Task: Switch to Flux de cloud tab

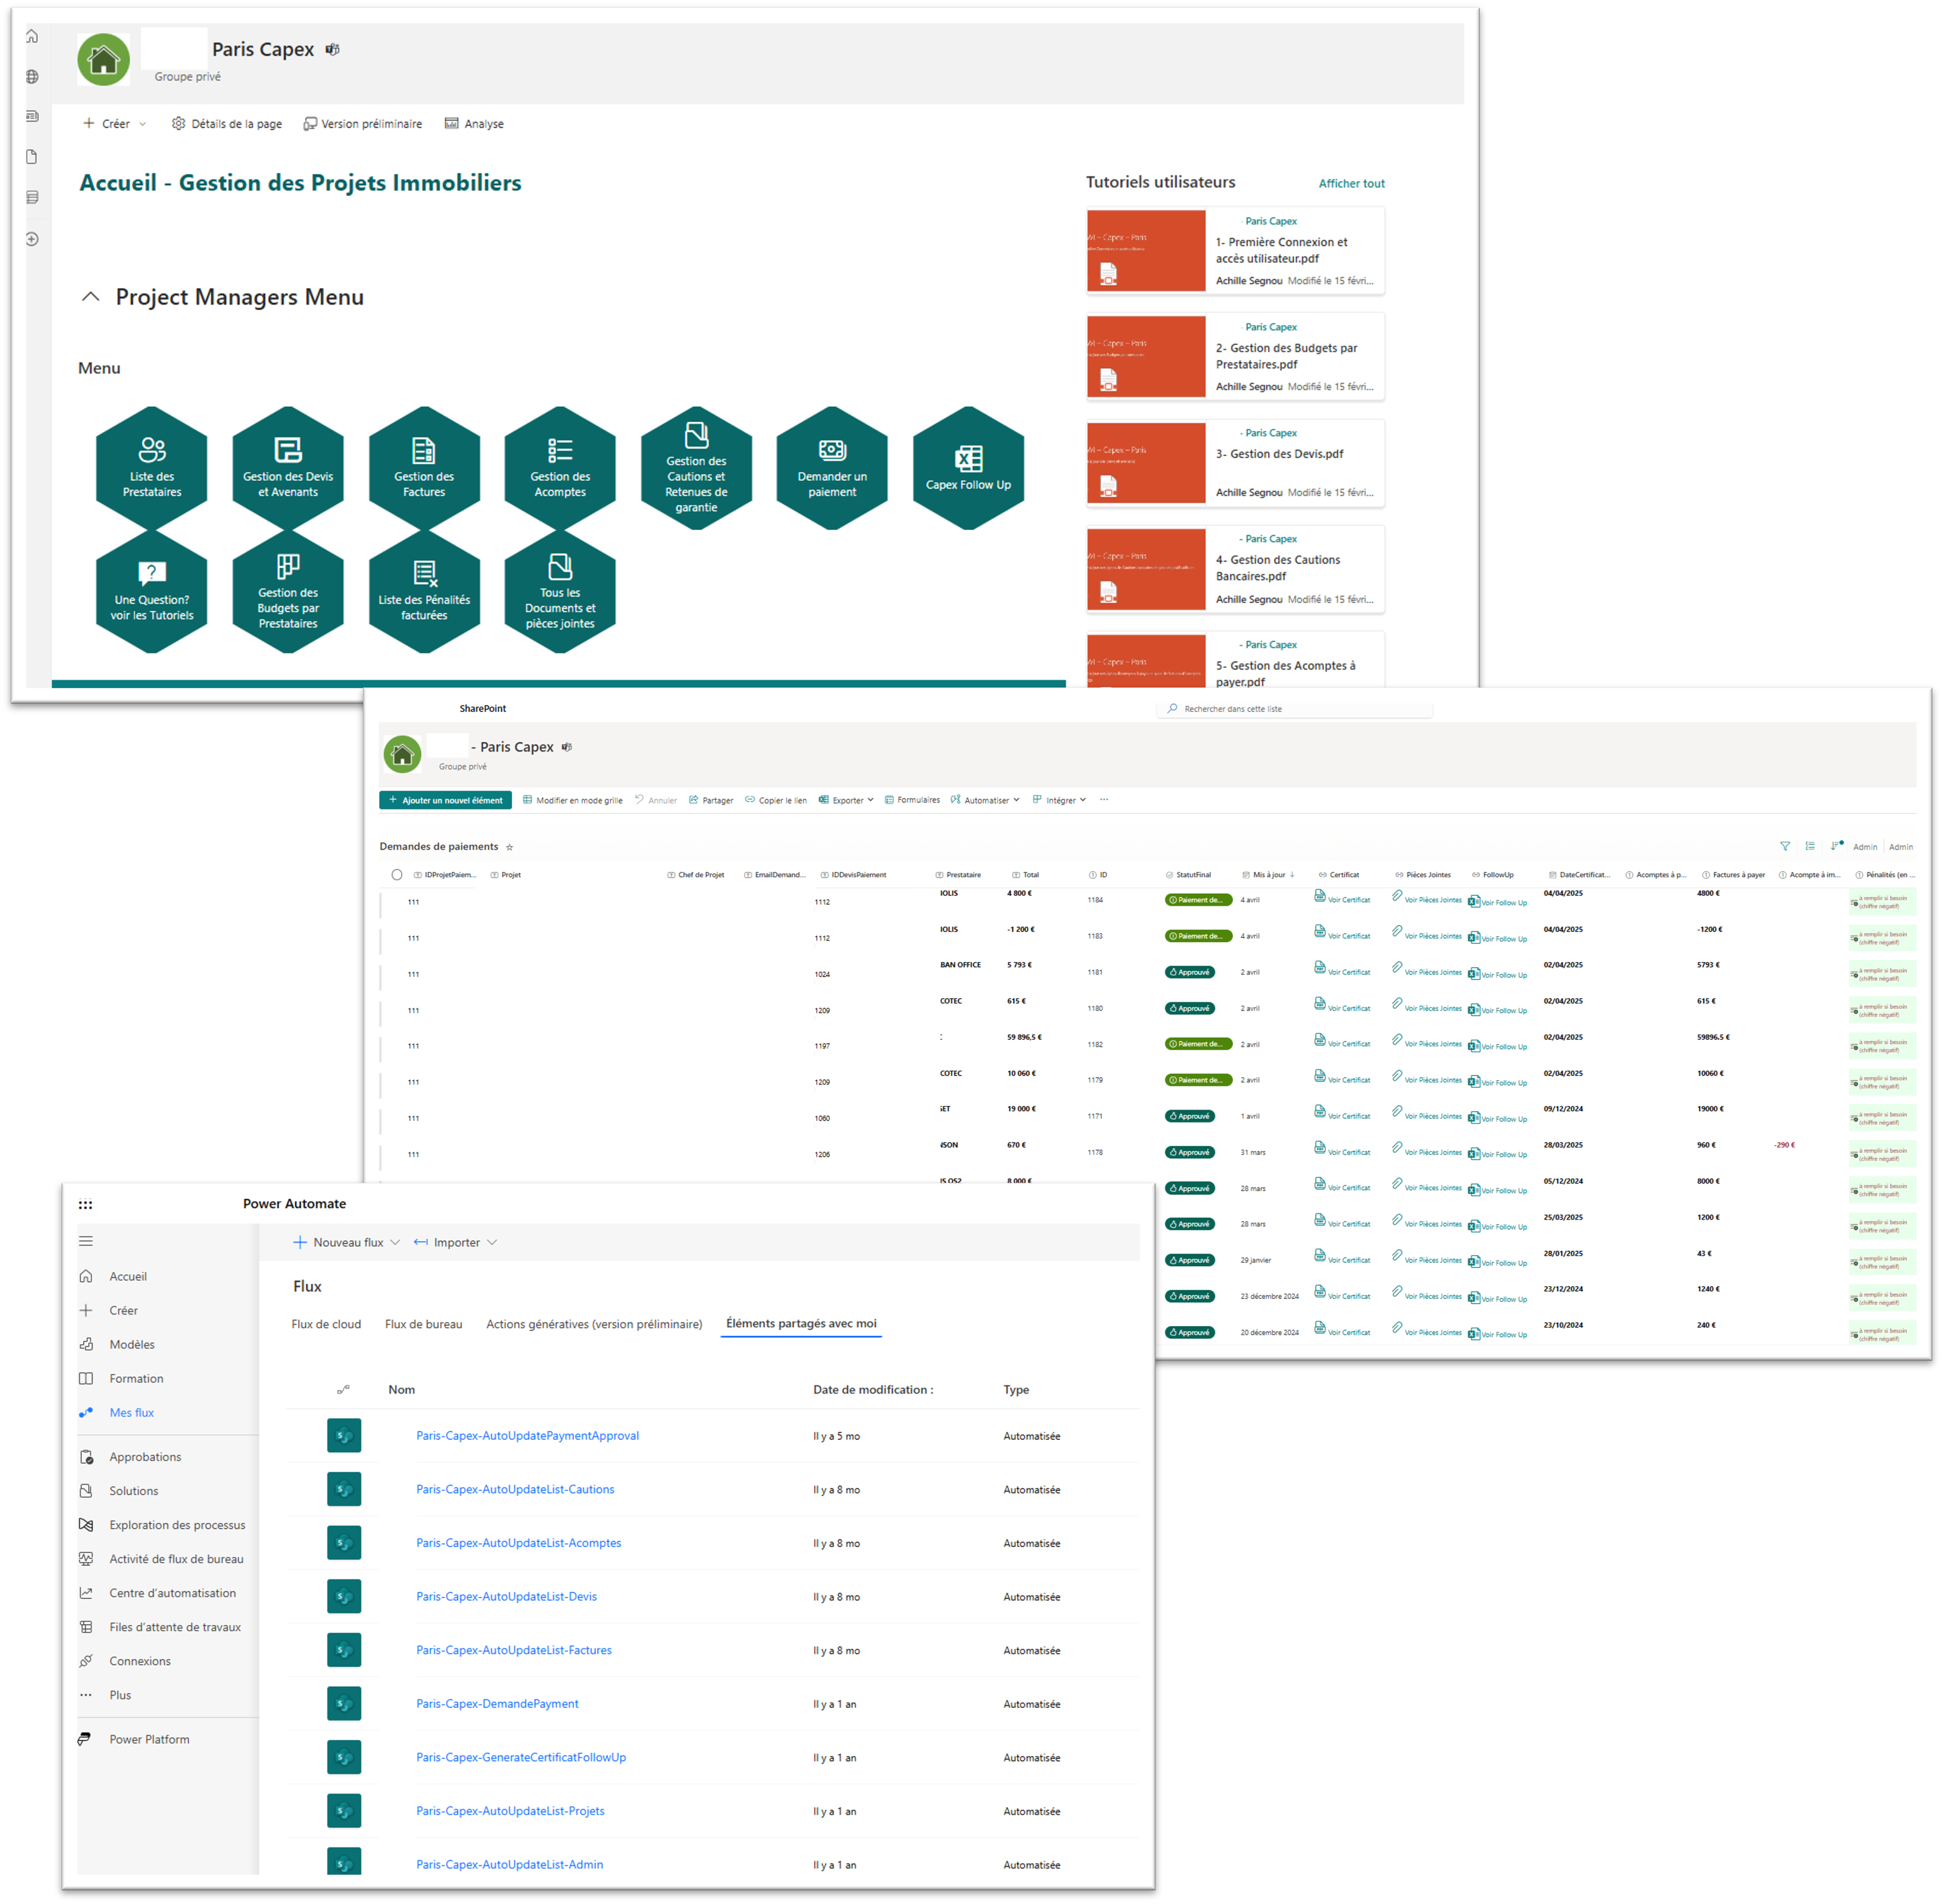Action: [326, 1324]
